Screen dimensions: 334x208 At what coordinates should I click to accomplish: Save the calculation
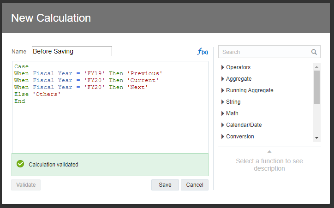(x=165, y=185)
